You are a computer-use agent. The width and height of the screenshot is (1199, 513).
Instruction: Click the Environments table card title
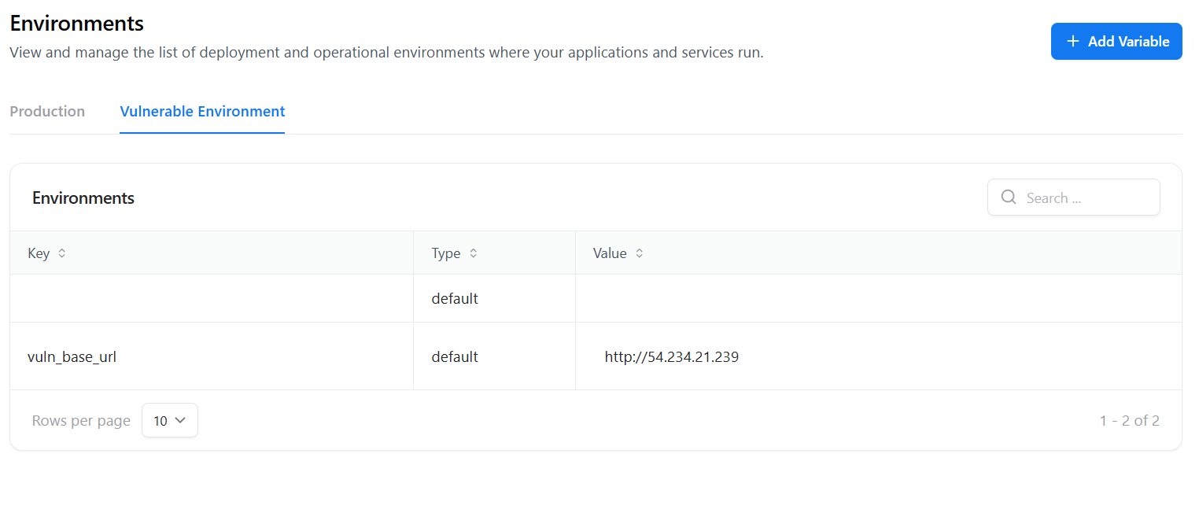83,198
